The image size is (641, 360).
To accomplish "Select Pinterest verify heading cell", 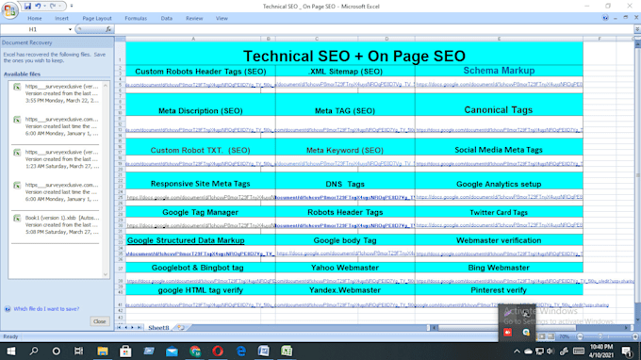I will [x=499, y=290].
